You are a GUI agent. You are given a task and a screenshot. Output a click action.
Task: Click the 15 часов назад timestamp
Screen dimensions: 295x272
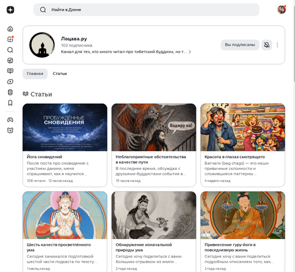pos(128,181)
